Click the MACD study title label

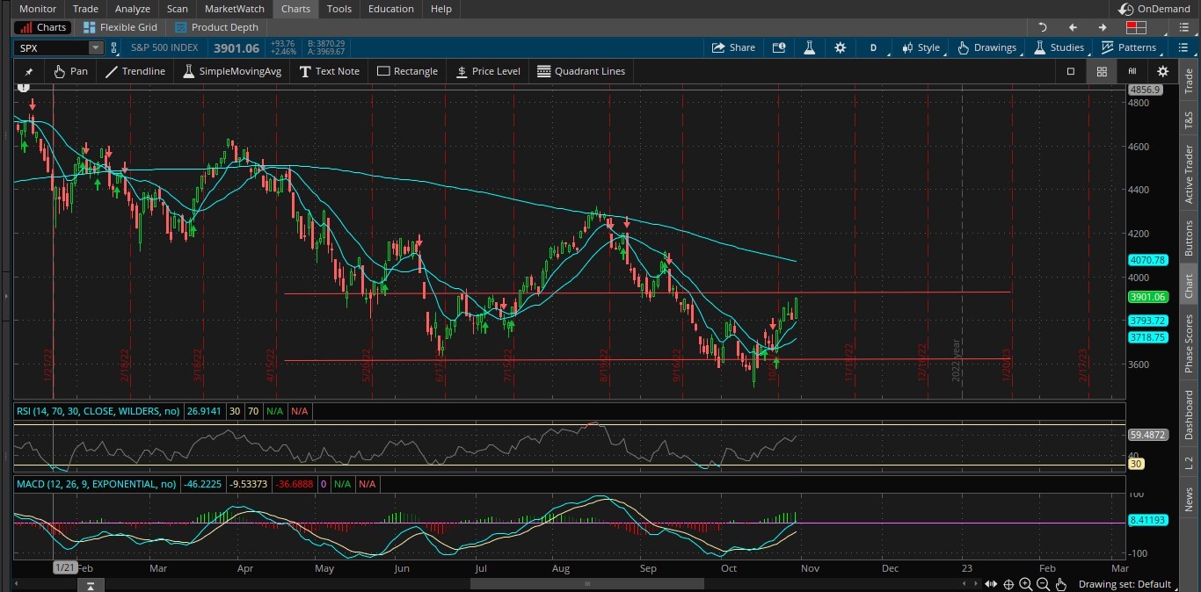pos(97,484)
